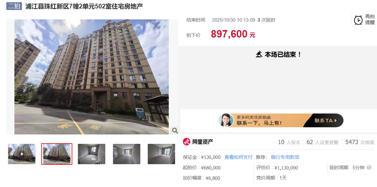Click the 再拍提醒 text
The width and height of the screenshot is (377, 187).
click(370, 19)
